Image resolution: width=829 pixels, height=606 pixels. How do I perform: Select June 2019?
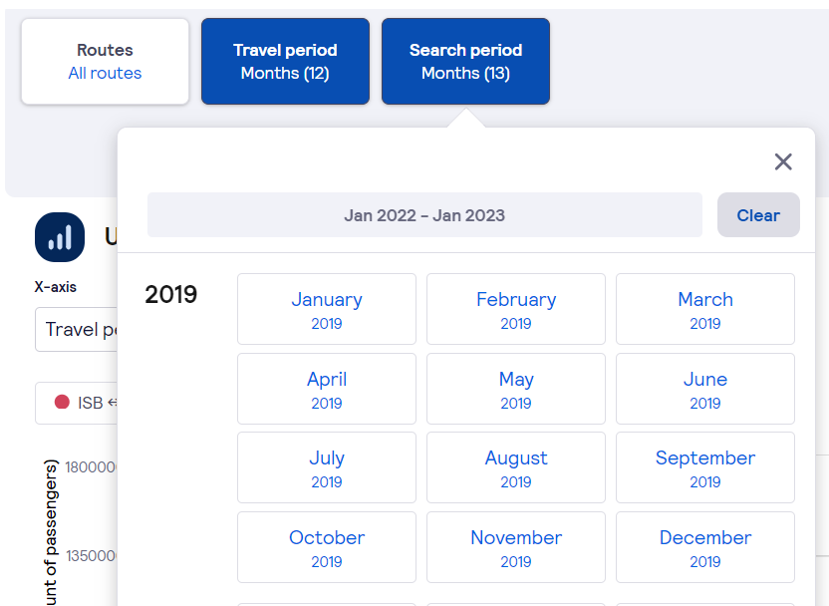(705, 389)
